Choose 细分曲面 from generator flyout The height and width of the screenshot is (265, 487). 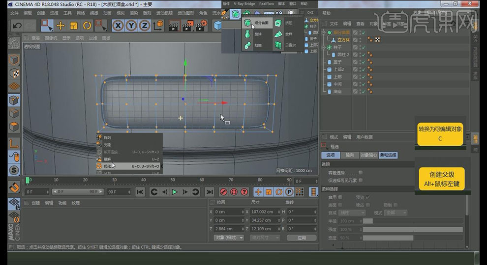257,23
